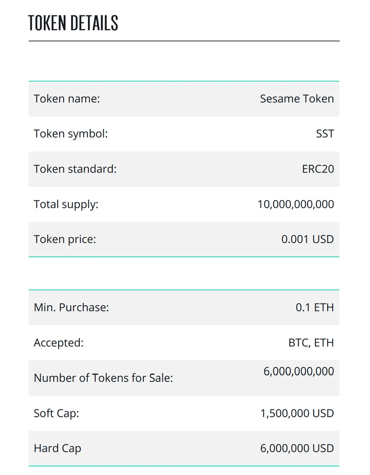Click the 10,000,000,000 total supply value

pyautogui.click(x=296, y=204)
